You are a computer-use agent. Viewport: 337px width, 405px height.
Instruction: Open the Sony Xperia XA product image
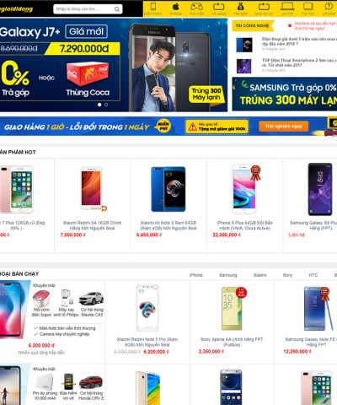232,308
